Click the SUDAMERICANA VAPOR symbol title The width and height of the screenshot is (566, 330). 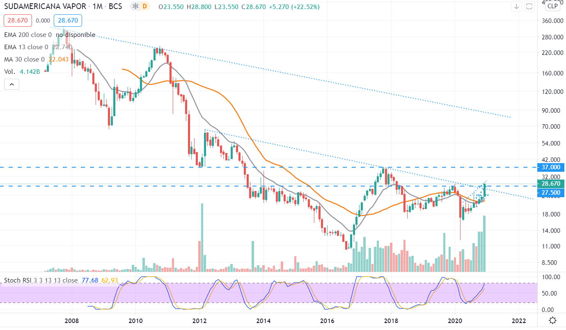(45, 7)
